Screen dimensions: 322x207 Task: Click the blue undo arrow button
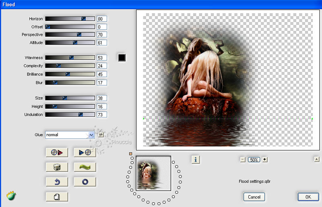(x=57, y=182)
